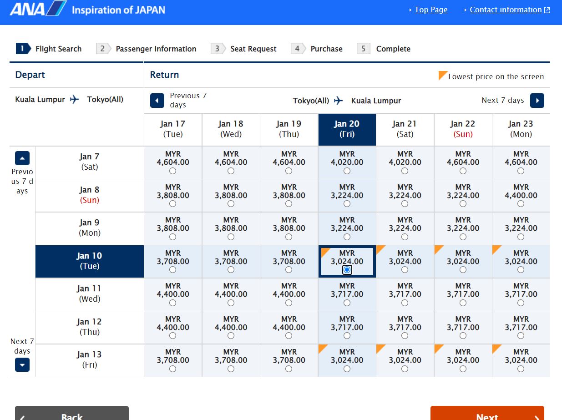Go to Flight Search step
This screenshot has height=420, width=562.
(x=49, y=49)
